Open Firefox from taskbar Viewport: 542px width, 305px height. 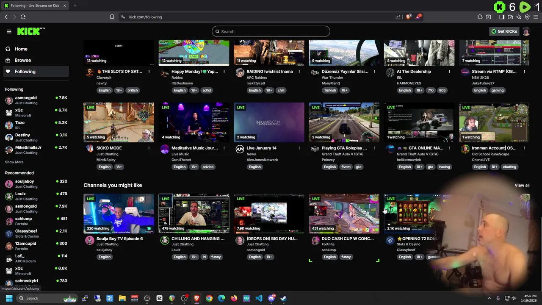point(234,298)
